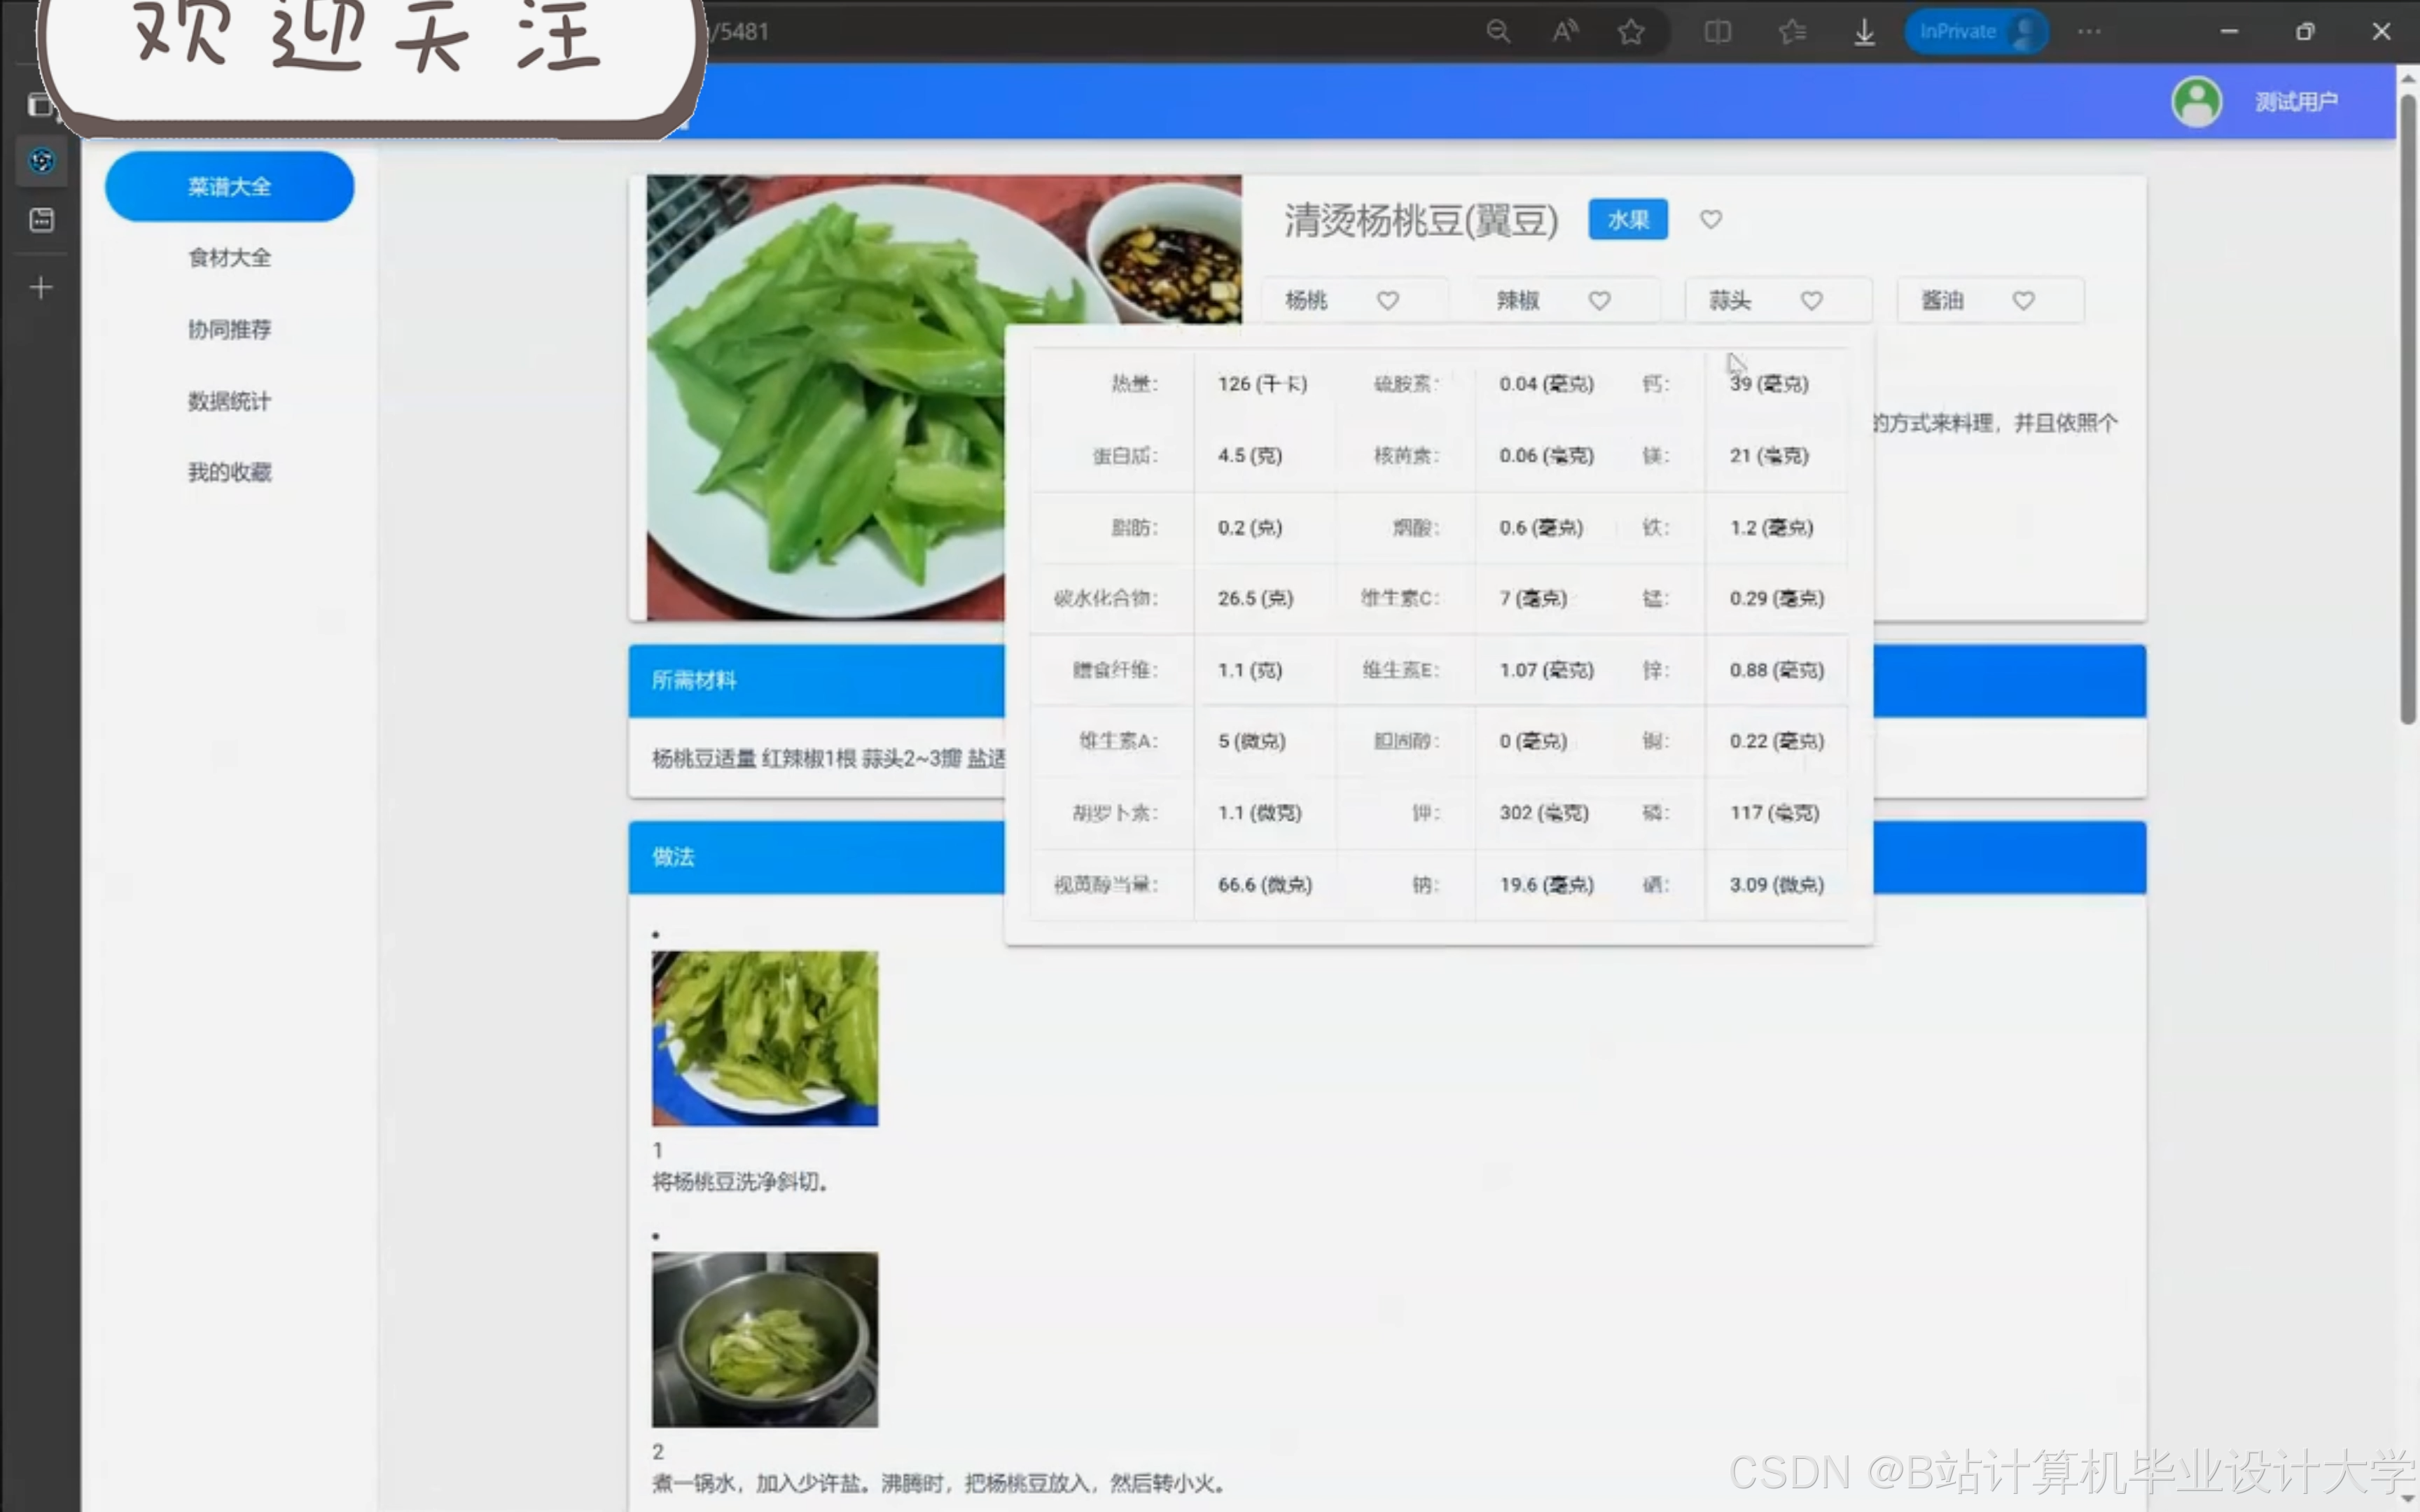Toggle heart on 杨桃 ingredient tag

tap(1388, 300)
